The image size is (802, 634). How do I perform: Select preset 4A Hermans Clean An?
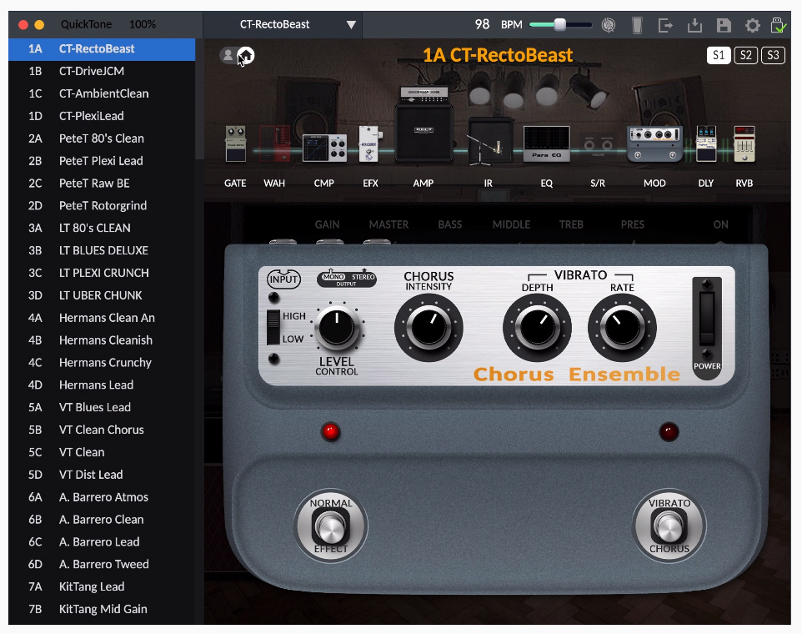click(102, 318)
